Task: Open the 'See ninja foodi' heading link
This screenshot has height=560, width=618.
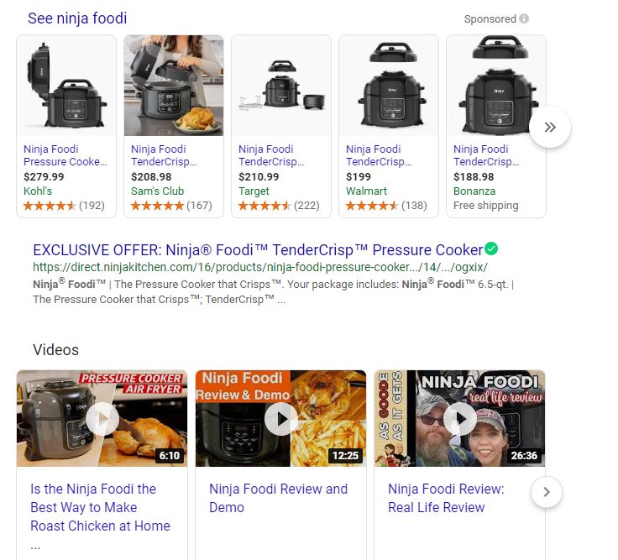Action: 77,18
